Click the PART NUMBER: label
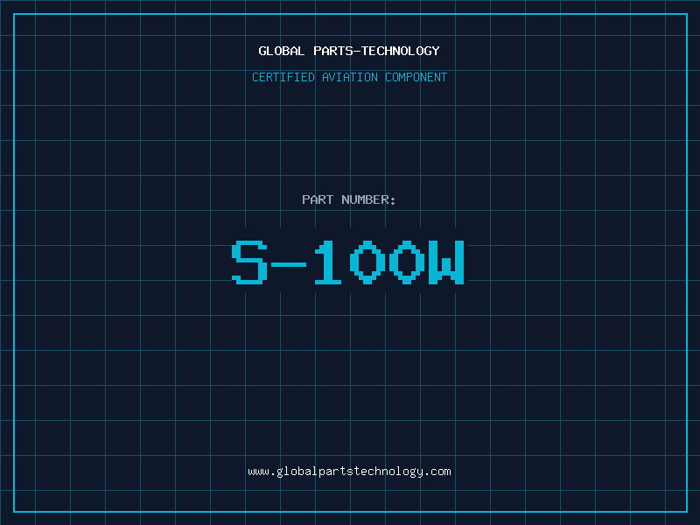The image size is (700, 525). click(x=348, y=199)
